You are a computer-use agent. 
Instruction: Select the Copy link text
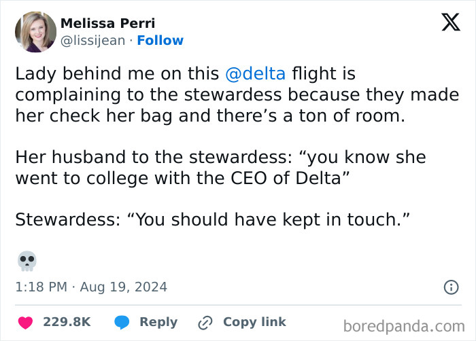pos(254,322)
